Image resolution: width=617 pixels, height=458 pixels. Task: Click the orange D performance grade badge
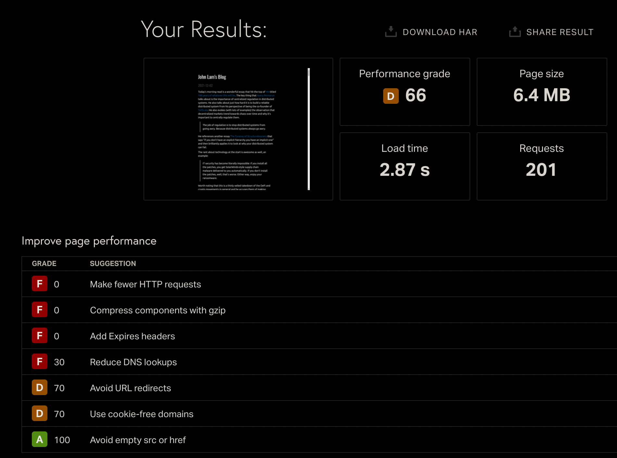[x=391, y=96]
